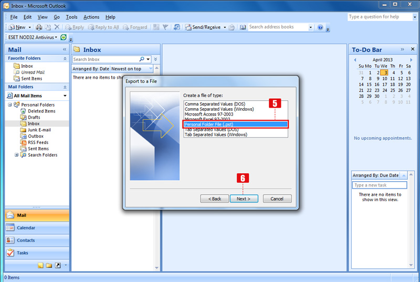The image size is (420, 282).
Task: Open the File menu
Action: click(x=14, y=17)
